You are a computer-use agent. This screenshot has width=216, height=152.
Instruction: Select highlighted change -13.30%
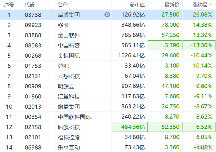point(199,45)
